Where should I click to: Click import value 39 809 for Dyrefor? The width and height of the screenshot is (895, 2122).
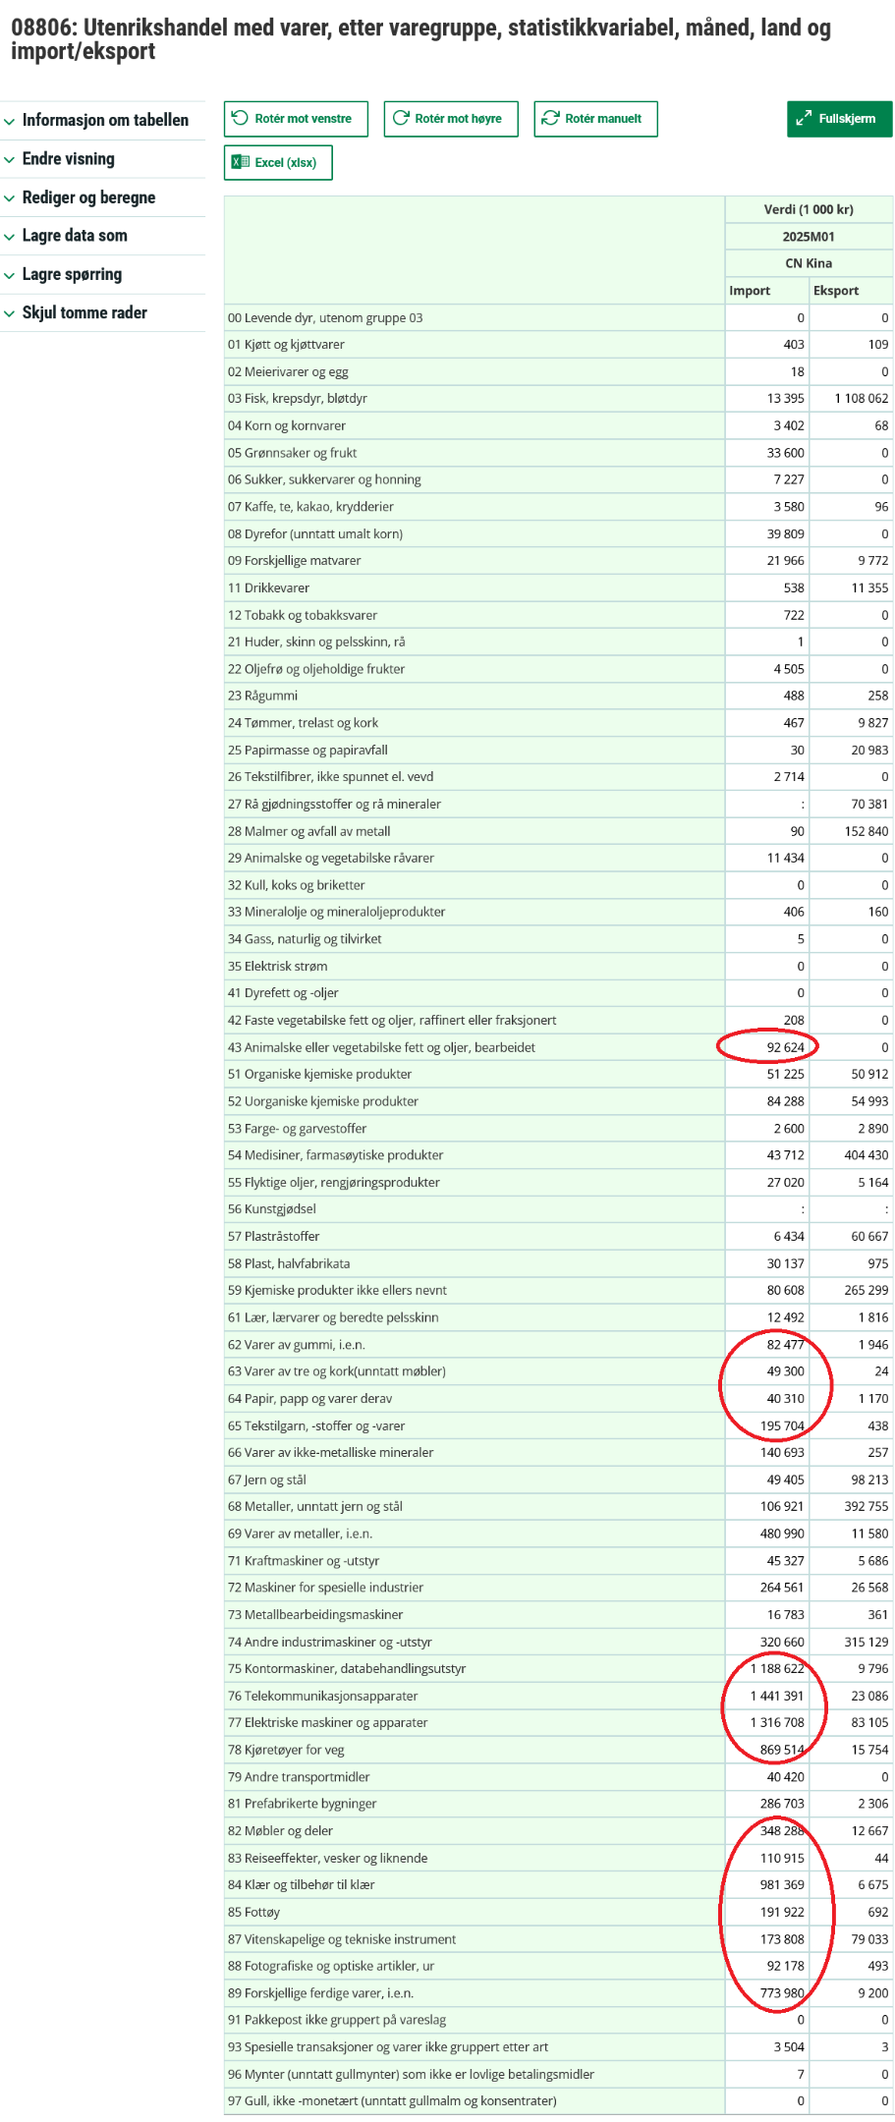pos(786,534)
